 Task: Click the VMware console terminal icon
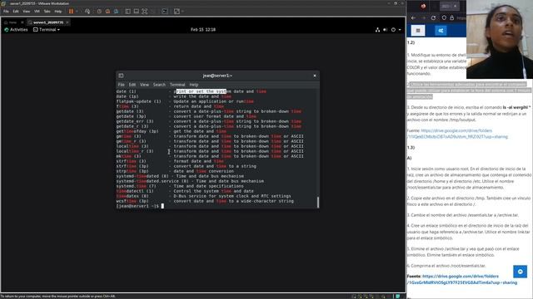pos(165,11)
